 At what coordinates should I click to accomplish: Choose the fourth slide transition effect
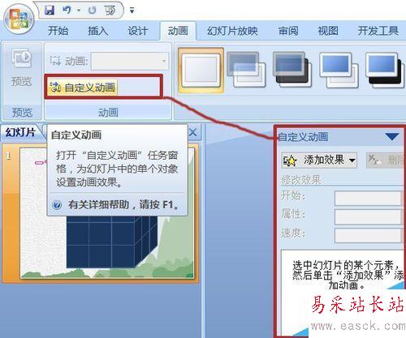click(x=339, y=70)
